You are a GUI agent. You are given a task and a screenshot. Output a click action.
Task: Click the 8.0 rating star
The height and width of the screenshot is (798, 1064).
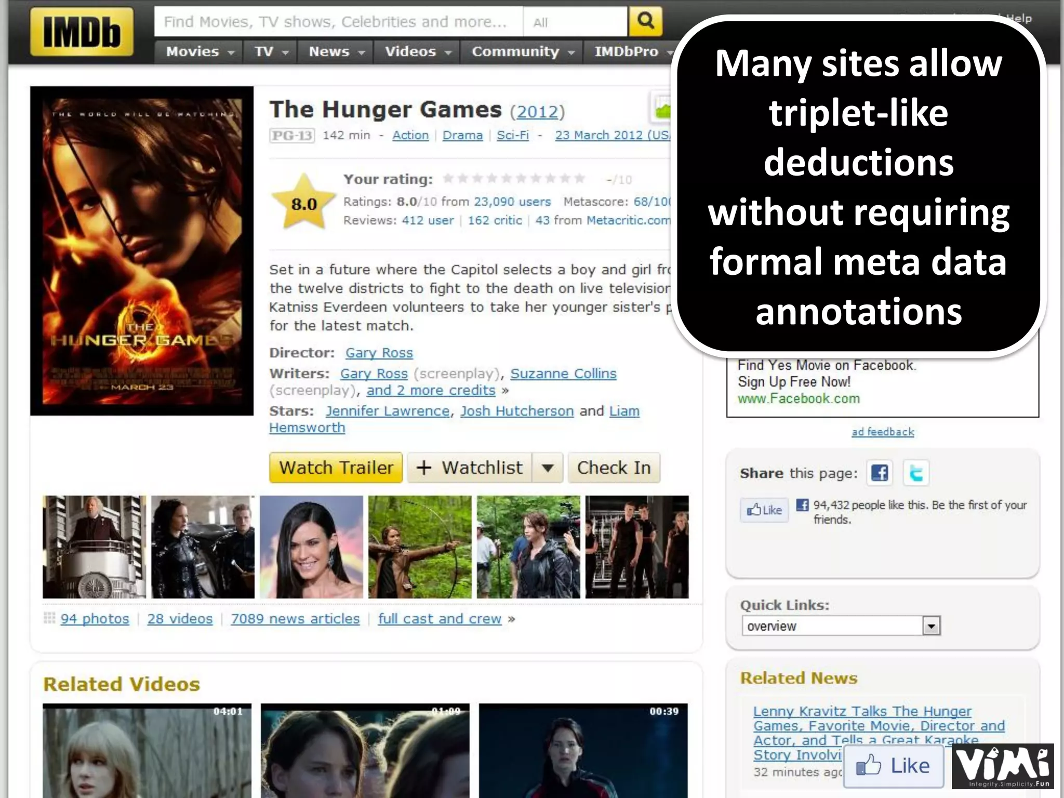pos(304,203)
